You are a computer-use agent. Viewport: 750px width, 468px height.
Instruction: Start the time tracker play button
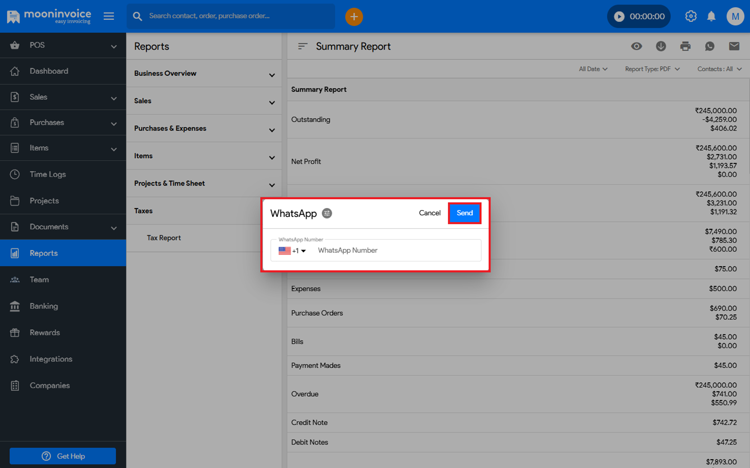619,17
